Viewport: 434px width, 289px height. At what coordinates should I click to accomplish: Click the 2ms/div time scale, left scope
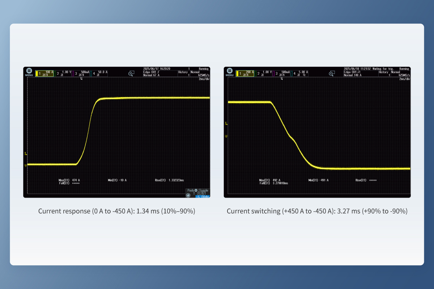point(203,79)
